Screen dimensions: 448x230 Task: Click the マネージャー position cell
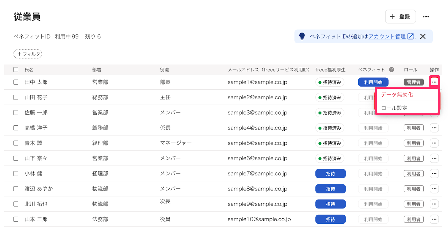(x=176, y=143)
